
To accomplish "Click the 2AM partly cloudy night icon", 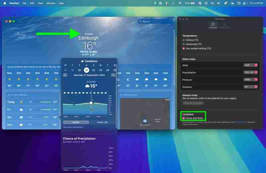I will click(x=137, y=79).
